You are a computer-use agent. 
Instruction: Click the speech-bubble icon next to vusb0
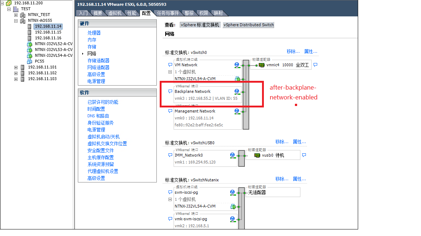[x=304, y=155]
